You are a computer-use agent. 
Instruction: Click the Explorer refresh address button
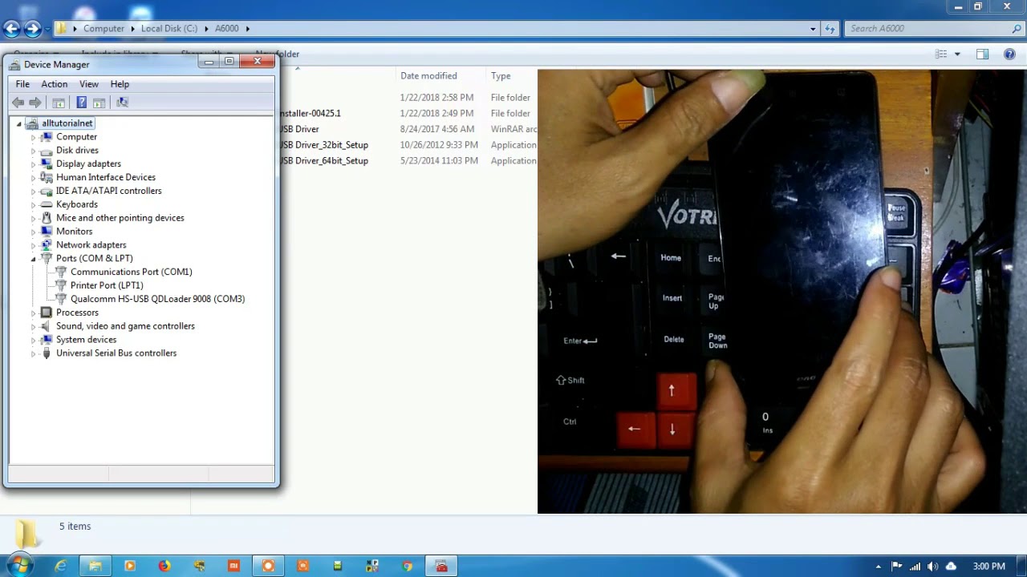point(830,29)
